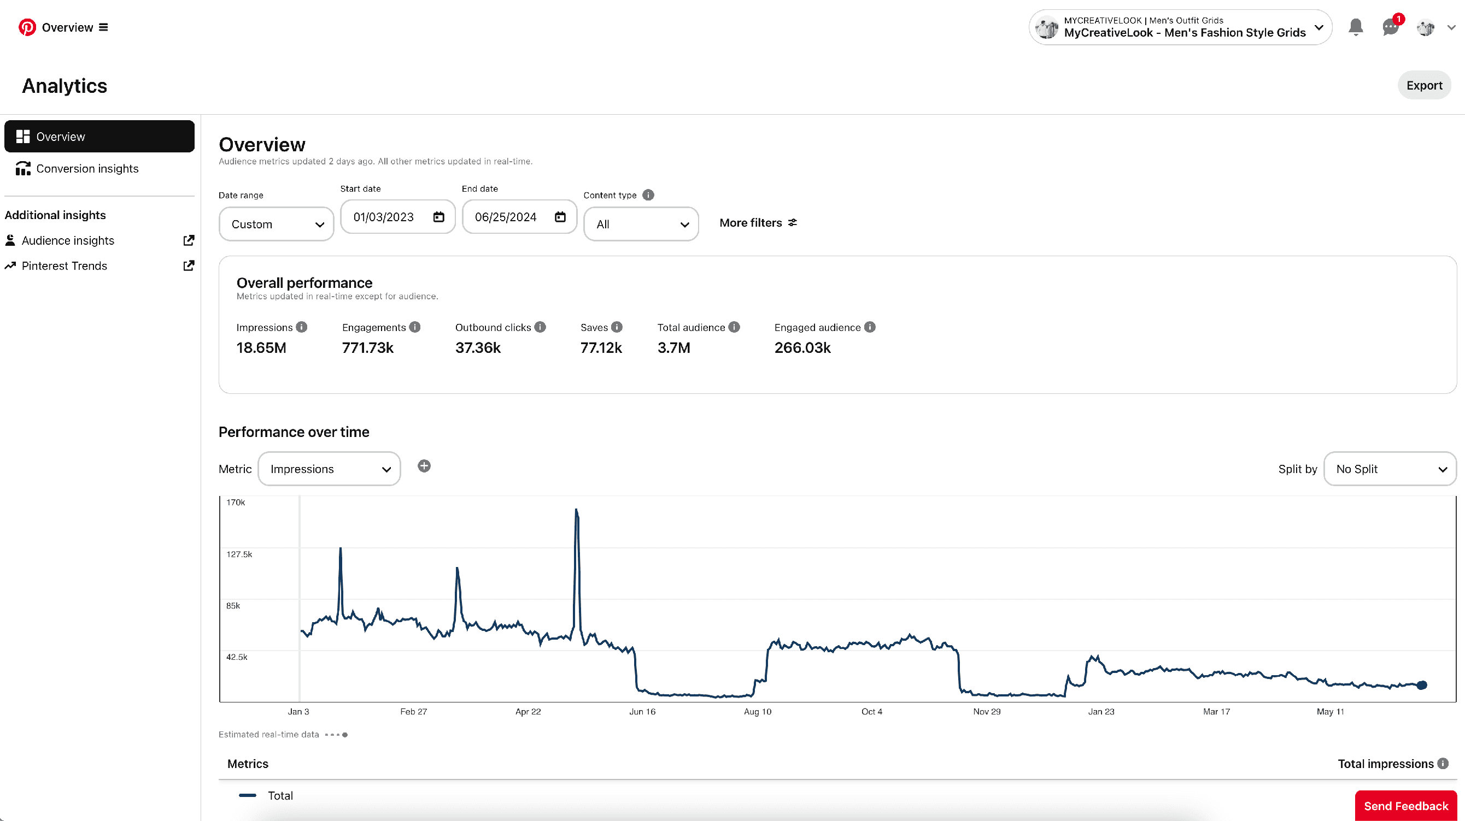Click the Send Feedback button
This screenshot has width=1465, height=821.
[x=1405, y=805]
